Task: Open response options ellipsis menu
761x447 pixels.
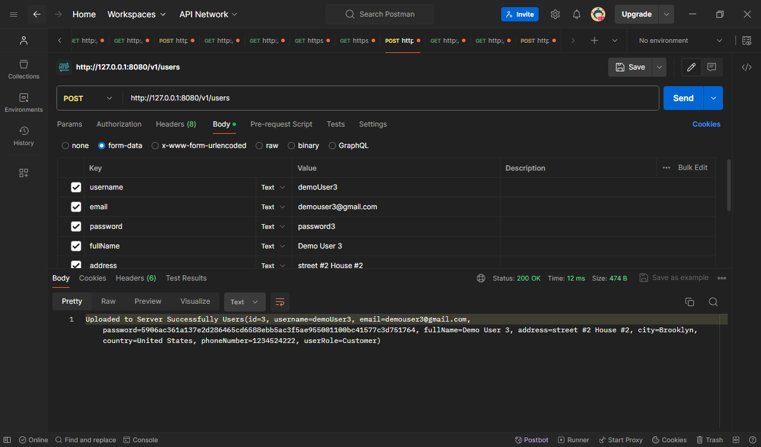Action: (x=722, y=278)
